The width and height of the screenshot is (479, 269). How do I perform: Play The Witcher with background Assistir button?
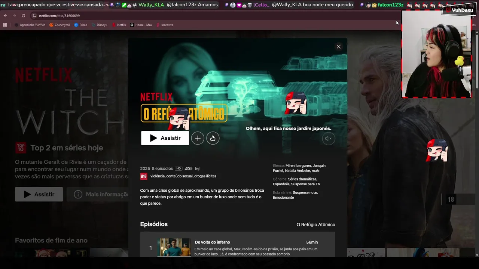click(x=39, y=194)
